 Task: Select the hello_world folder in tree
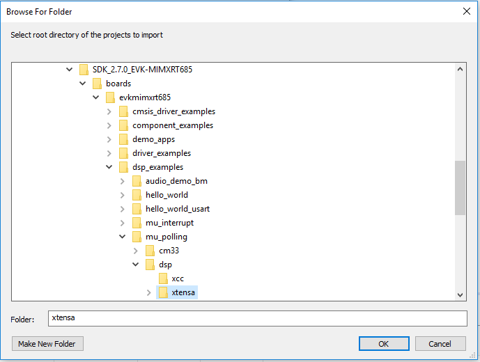click(x=167, y=195)
